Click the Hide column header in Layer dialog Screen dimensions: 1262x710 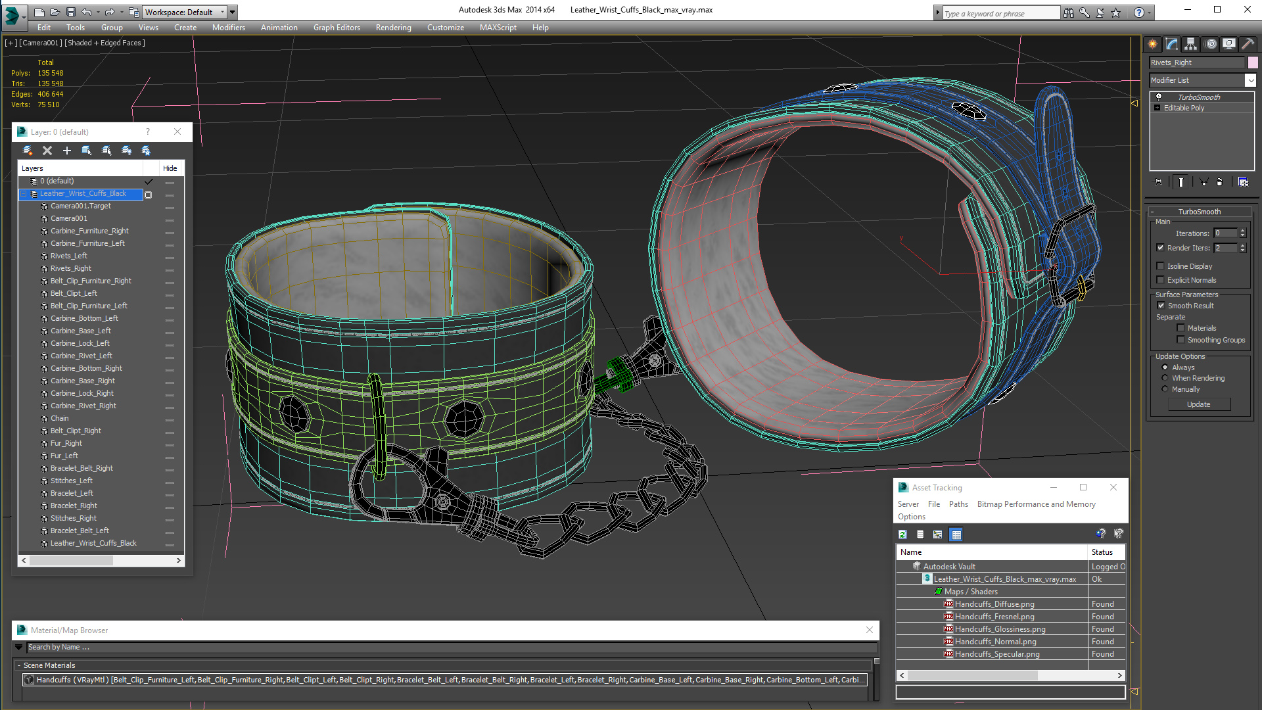pos(170,168)
